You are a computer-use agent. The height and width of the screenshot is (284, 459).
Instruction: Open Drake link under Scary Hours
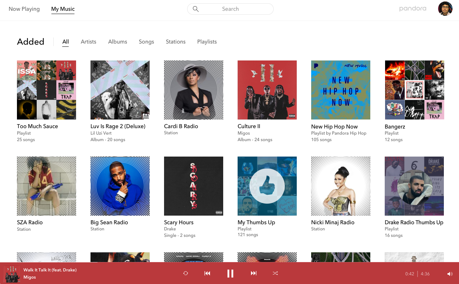pos(170,229)
